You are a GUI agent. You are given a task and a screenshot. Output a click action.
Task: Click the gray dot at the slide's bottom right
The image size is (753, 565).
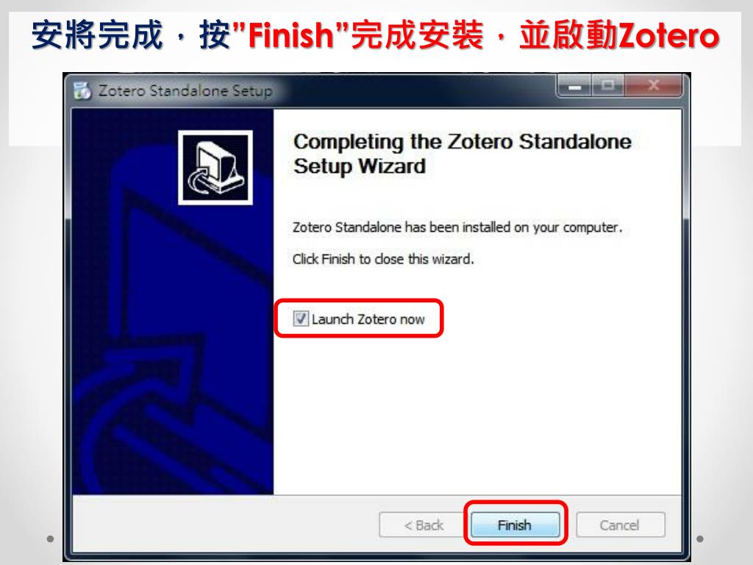pos(700,539)
